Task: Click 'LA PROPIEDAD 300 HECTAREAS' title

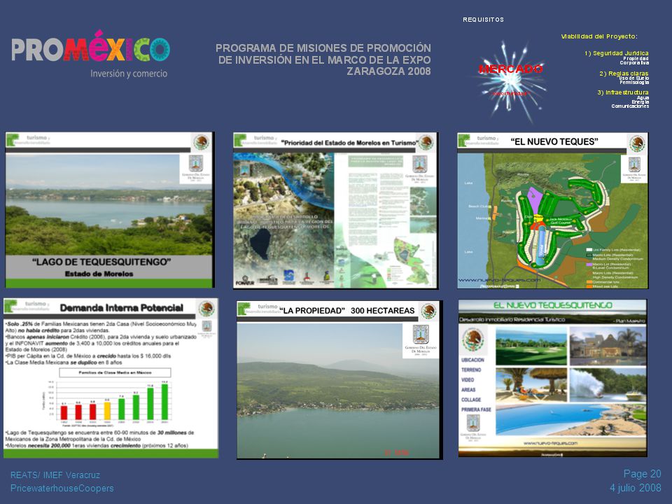Action: tap(346, 311)
